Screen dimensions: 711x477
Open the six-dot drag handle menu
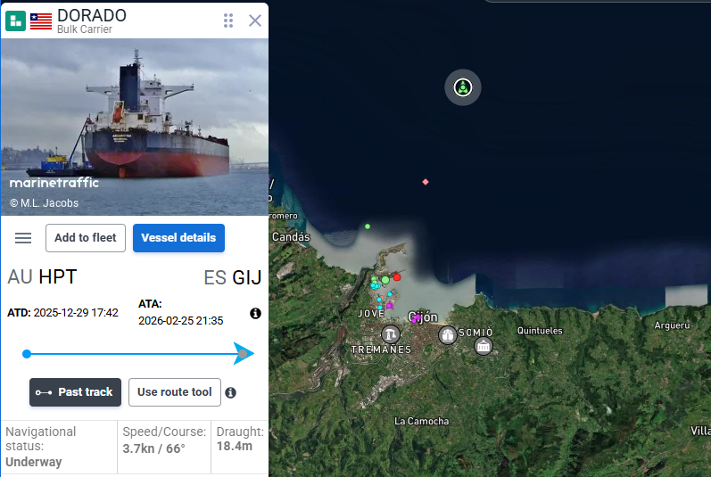[228, 21]
